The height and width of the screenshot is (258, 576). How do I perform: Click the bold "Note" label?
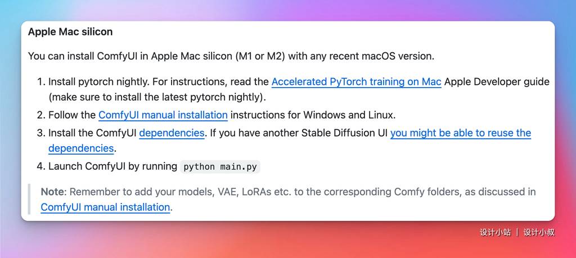pos(52,192)
